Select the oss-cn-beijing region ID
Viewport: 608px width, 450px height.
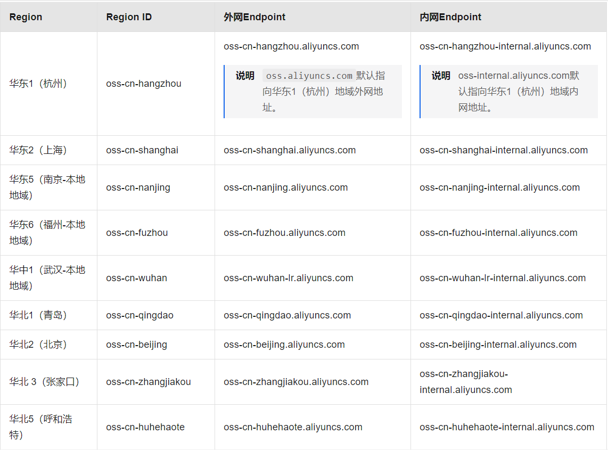(136, 345)
